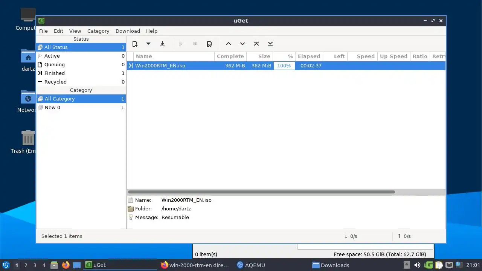This screenshot has width=482, height=271.
Task: Click the notifications tray icon with badge
Action: (458, 265)
